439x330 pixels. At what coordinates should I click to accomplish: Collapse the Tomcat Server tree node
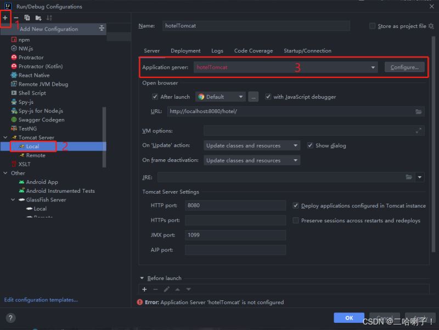(x=6, y=138)
